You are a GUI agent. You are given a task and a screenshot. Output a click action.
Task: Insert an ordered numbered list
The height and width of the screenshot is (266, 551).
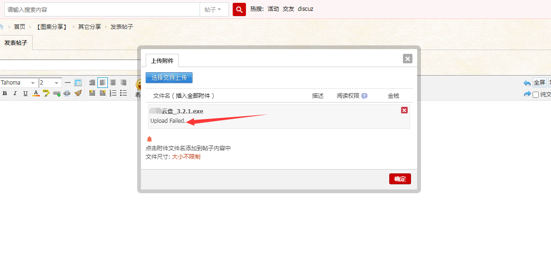pos(113,94)
